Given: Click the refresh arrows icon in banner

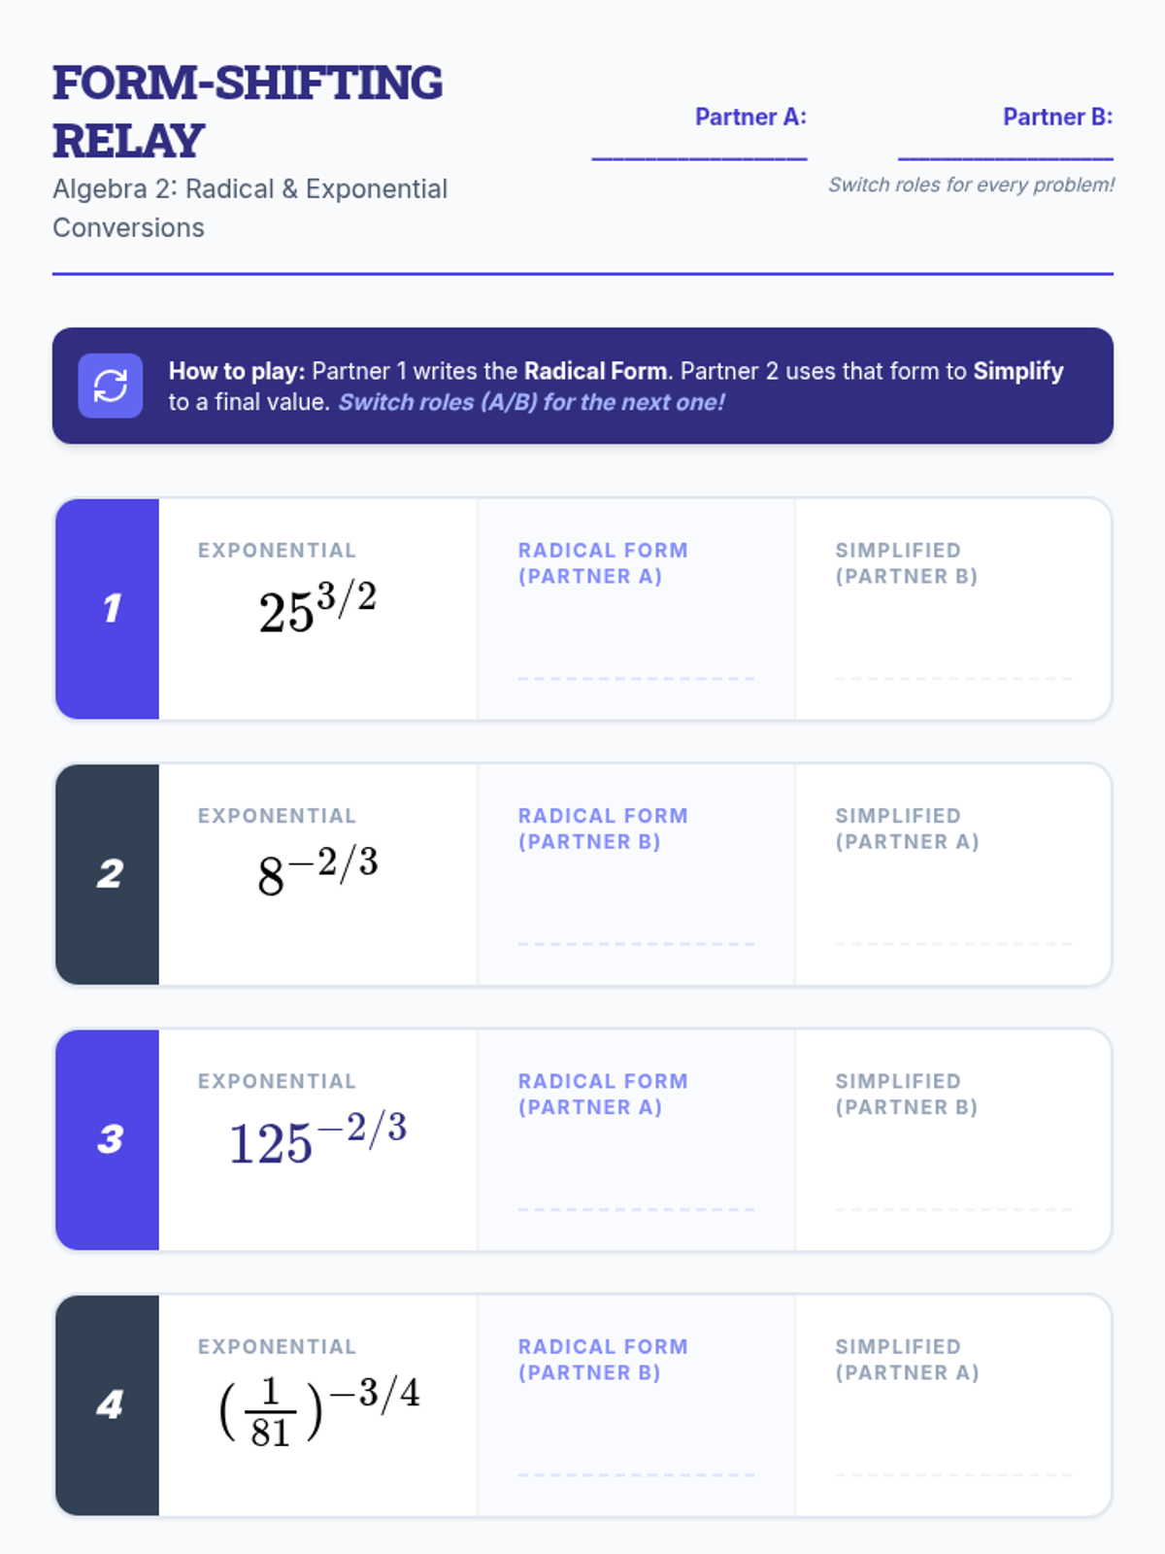Looking at the screenshot, I should [x=111, y=386].
